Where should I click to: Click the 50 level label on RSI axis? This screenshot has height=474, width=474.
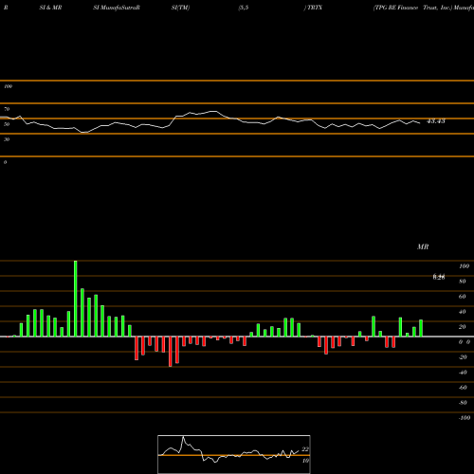point(7,124)
